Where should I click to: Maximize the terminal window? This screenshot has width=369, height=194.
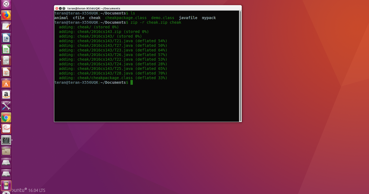coord(64,8)
